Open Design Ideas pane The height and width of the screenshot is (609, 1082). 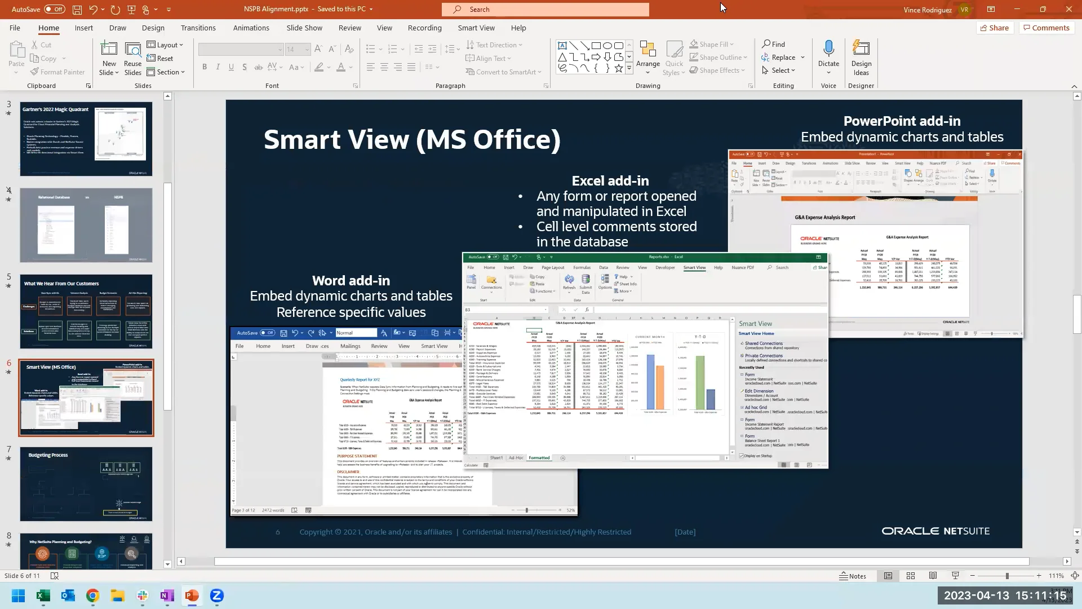click(x=861, y=58)
